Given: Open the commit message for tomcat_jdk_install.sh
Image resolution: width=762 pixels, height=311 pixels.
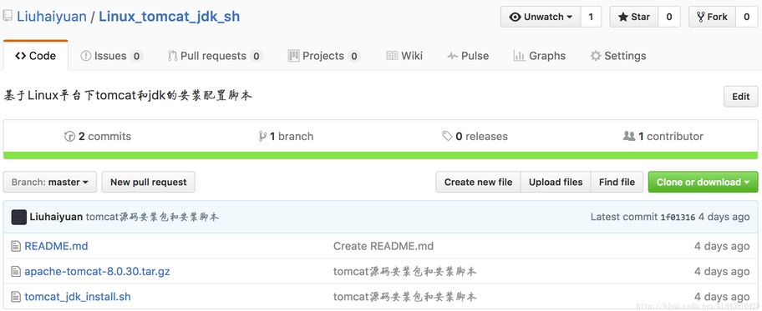Looking at the screenshot, I should (404, 297).
